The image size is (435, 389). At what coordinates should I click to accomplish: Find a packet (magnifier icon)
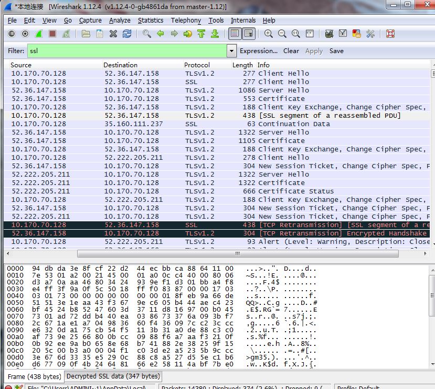[147, 34]
